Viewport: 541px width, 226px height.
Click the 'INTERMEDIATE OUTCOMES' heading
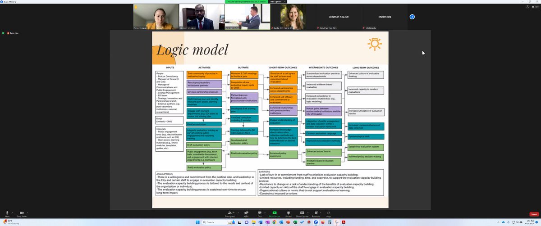pos(323,68)
